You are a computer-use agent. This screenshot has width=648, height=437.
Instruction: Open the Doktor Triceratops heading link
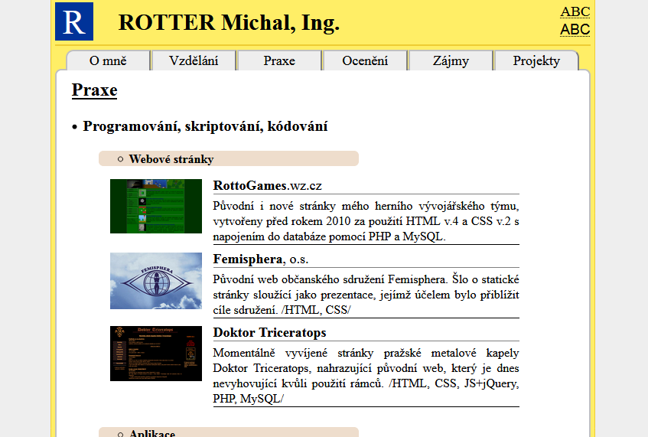269,333
